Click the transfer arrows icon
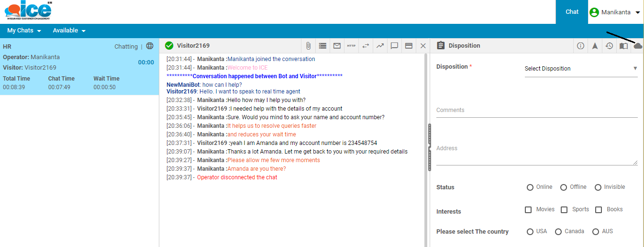Image resolution: width=644 pixels, height=247 pixels. pos(366,46)
